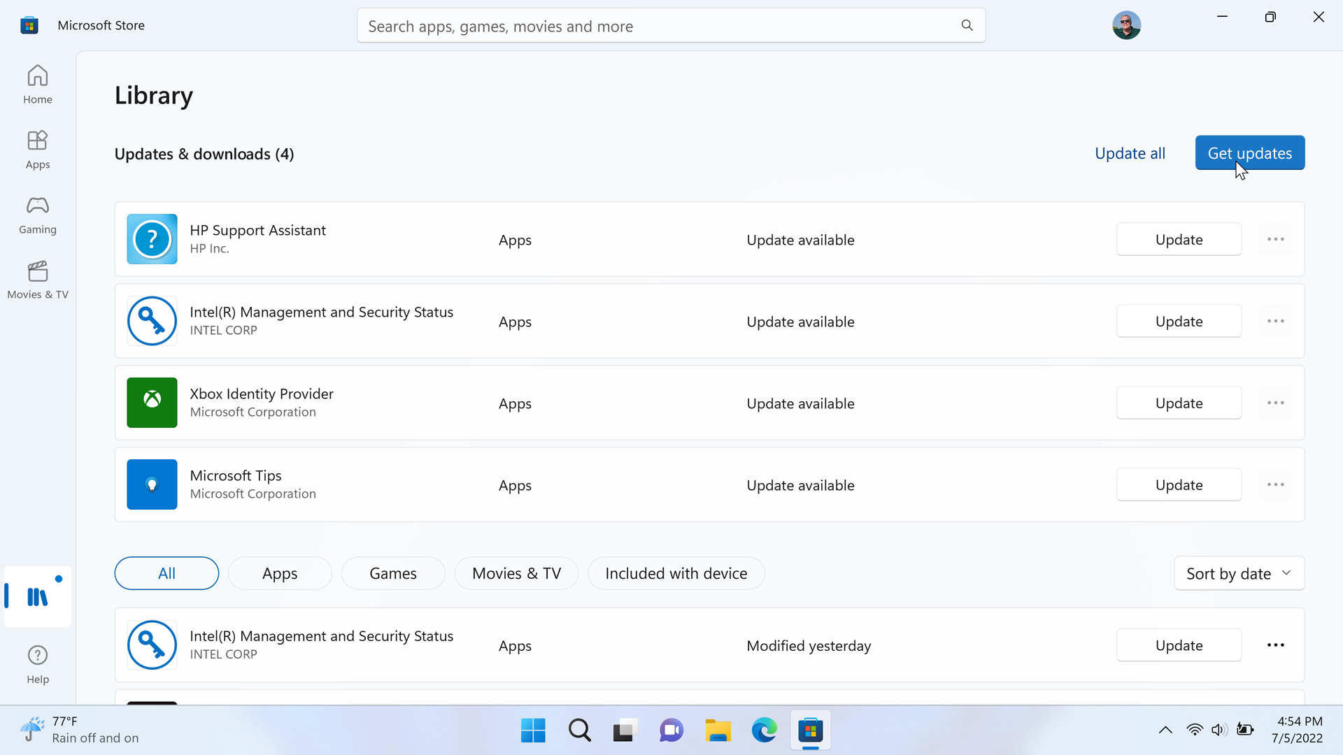Click the search magnifier icon
Viewport: 1343px width, 755px height.
point(967,26)
